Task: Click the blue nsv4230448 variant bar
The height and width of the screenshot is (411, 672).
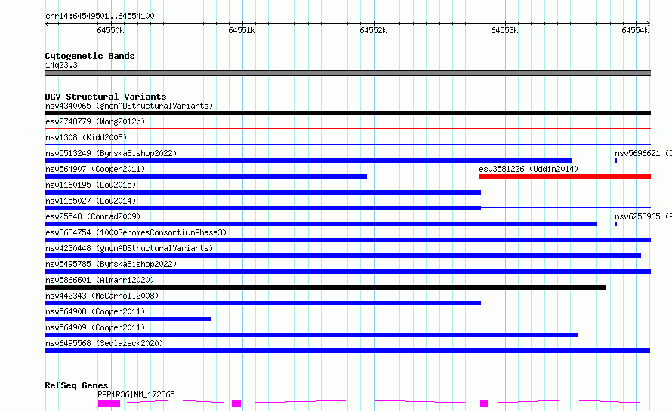Action: click(x=343, y=256)
